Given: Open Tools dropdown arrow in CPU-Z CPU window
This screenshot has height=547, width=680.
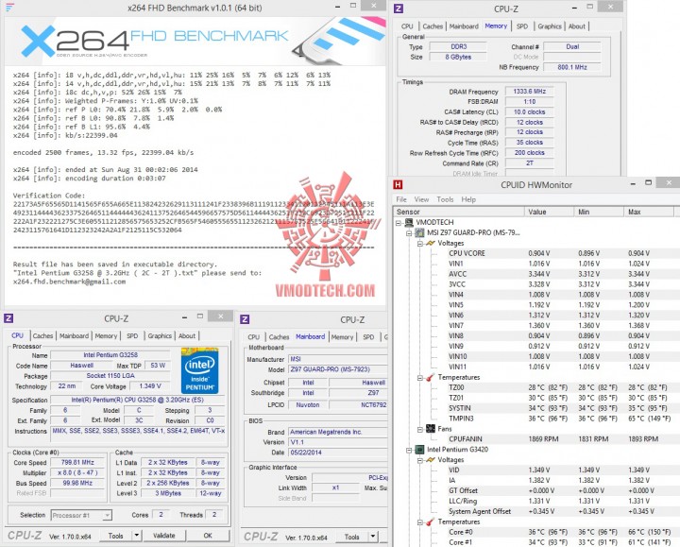Looking at the screenshot, I should point(136,536).
